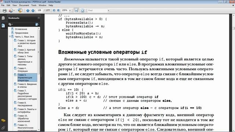Open bookmark 'Глава 2. Краткий обзор Java'
The image size is (235, 132).
coord(26,51)
